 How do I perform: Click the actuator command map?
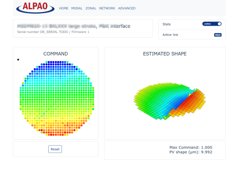click(x=57, y=98)
